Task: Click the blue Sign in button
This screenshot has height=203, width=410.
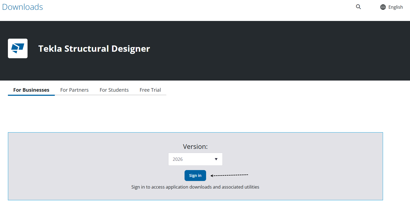Action: [195, 176]
